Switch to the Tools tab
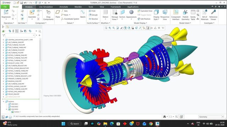The width and height of the screenshot is (227, 127). click(x=91, y=7)
